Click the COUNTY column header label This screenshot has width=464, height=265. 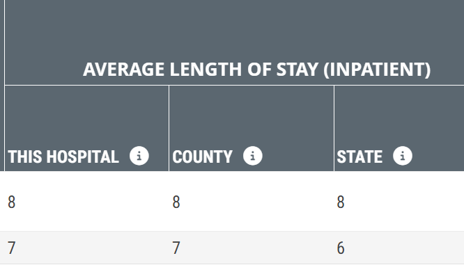tap(203, 156)
